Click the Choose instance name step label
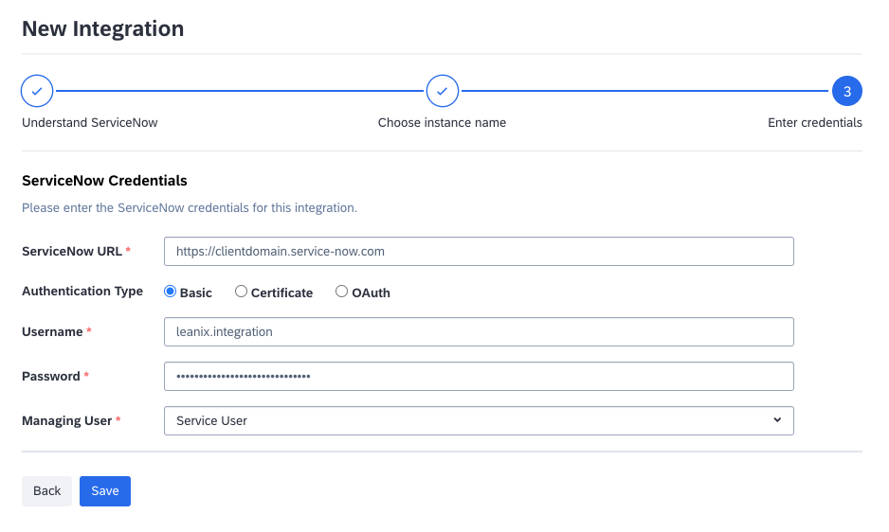Image resolution: width=889 pixels, height=532 pixels. tap(442, 123)
